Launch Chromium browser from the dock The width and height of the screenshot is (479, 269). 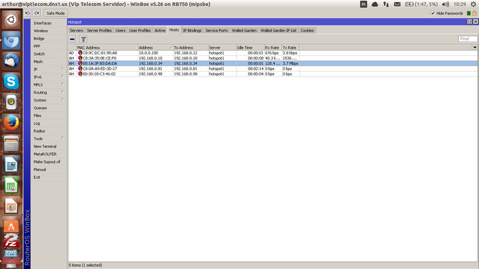[x=11, y=41]
